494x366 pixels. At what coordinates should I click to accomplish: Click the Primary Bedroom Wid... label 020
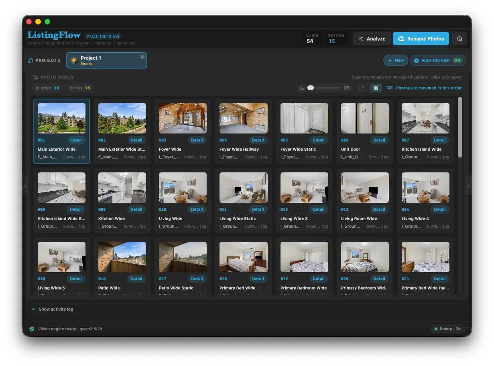(365, 288)
